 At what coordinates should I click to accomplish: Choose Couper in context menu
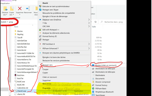[45, 69]
